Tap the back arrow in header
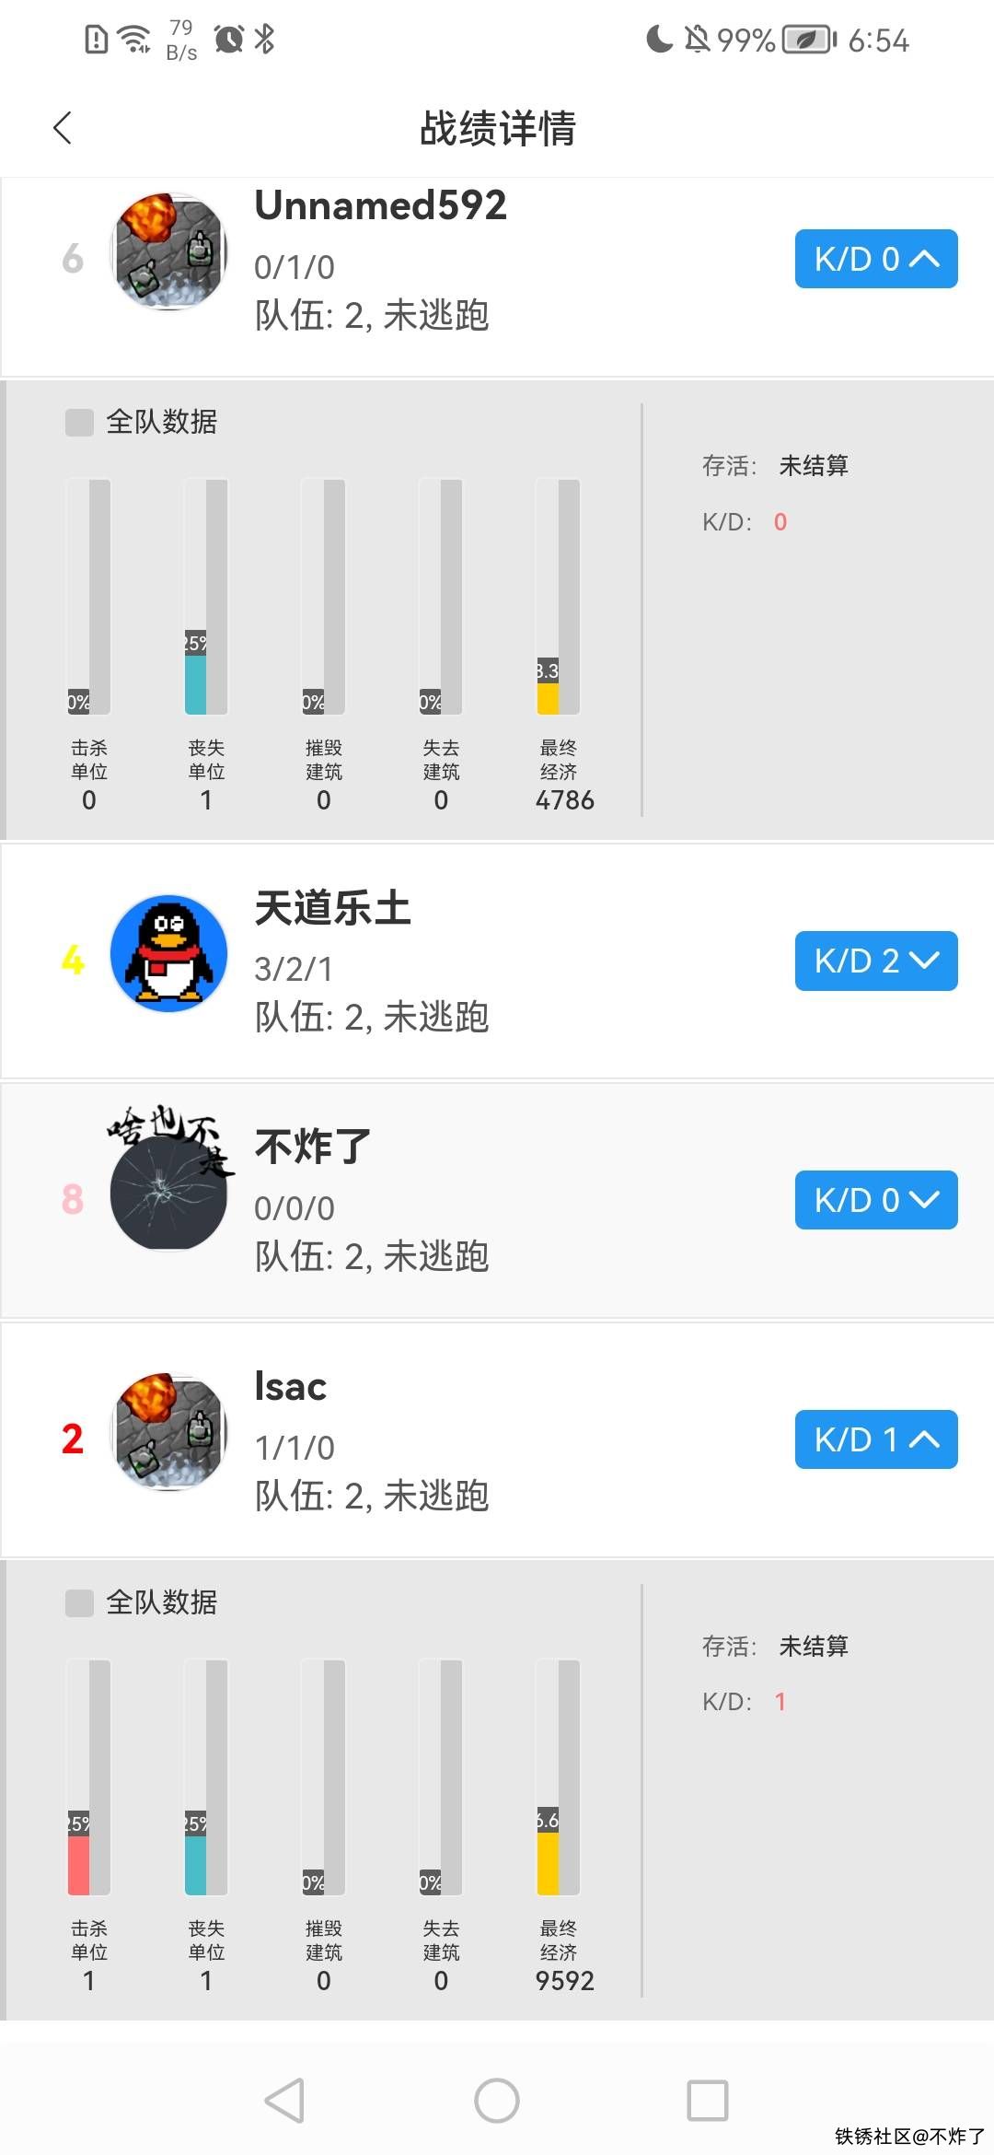994x2155 pixels. 63,128
